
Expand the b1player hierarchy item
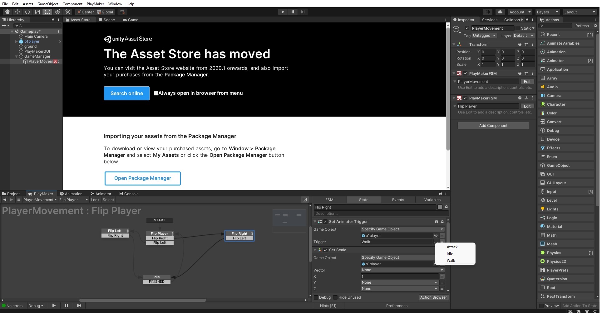tap(17, 41)
